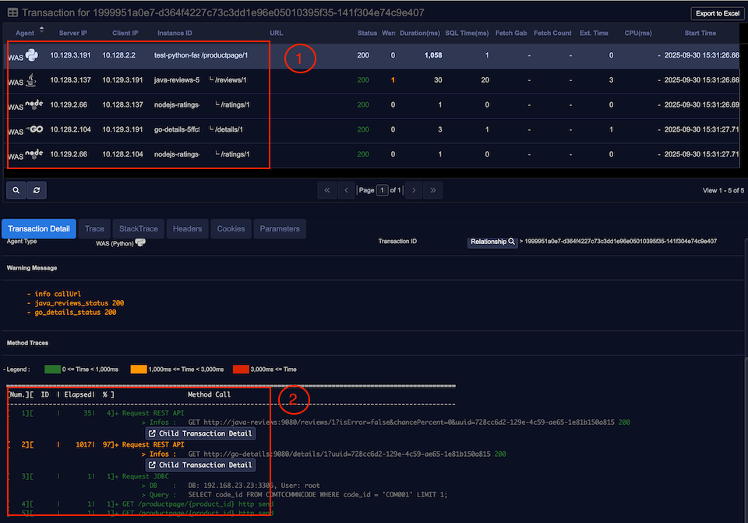Sort the grid by the Agent column arrow

[x=41, y=30]
